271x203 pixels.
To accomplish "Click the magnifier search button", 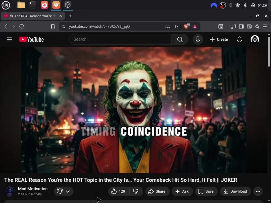I will 180,39.
